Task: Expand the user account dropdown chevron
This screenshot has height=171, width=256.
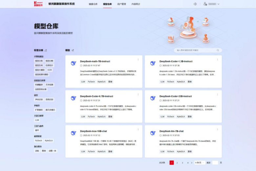Action: coord(218,4)
